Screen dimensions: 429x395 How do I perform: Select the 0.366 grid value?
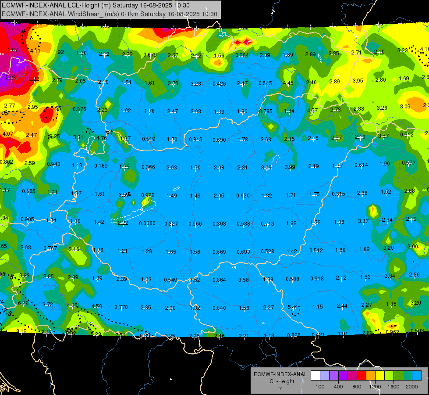pos(148,167)
